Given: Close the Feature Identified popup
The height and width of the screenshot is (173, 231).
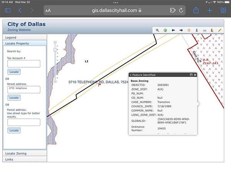Looking at the screenshot, I should click(x=195, y=75).
